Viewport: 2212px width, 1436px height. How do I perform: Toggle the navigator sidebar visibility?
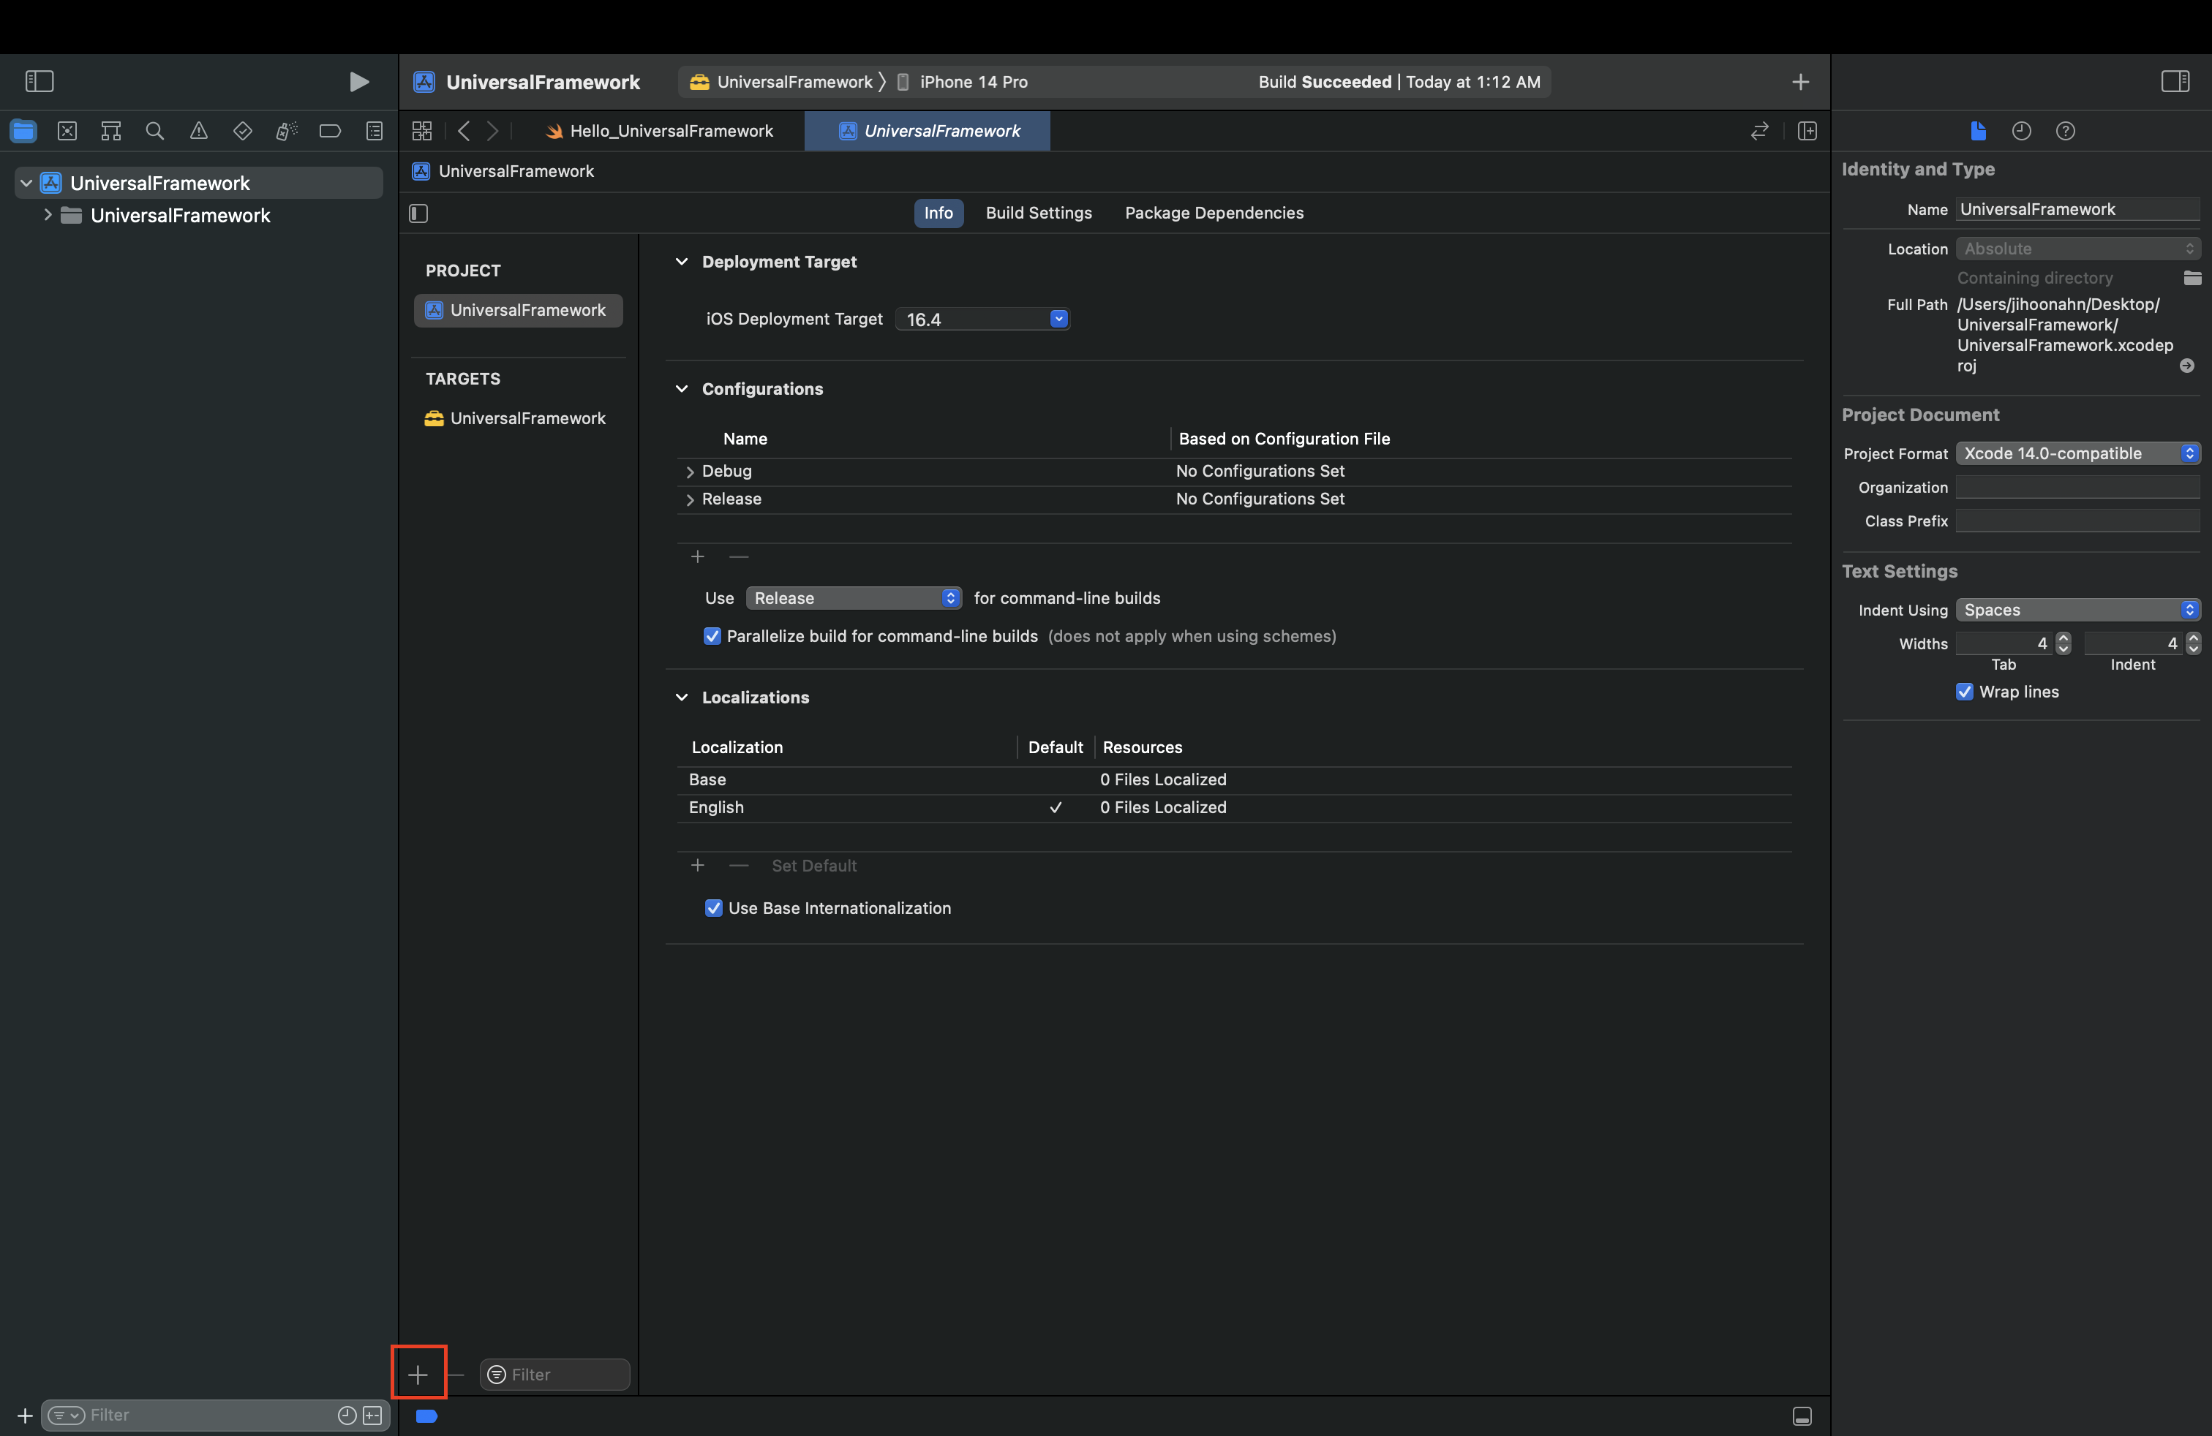point(39,82)
